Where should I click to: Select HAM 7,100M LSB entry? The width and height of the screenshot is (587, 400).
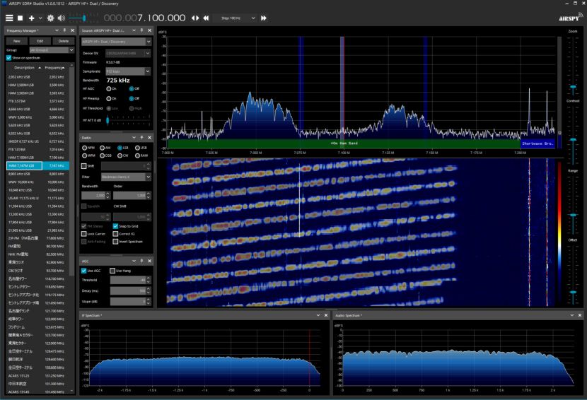37,158
